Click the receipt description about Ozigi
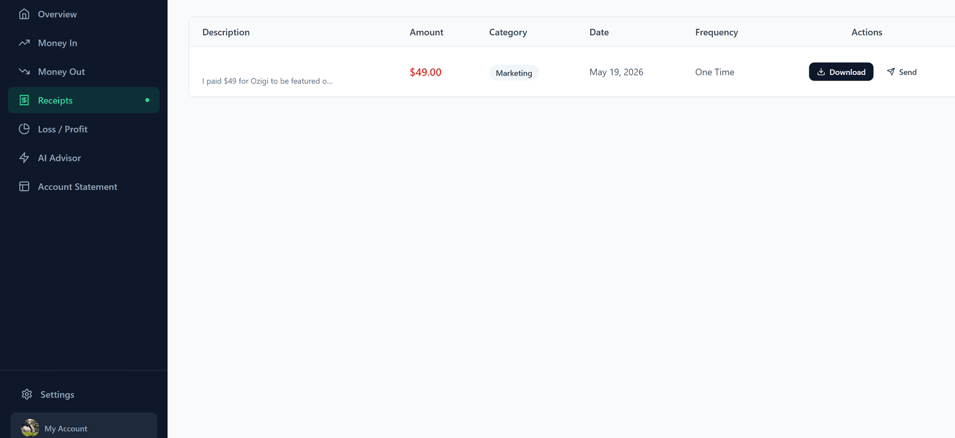Viewport: 955px width, 438px height. pyautogui.click(x=268, y=81)
